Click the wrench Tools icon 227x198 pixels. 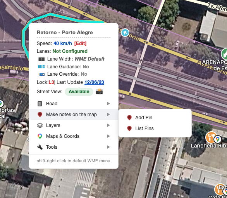point(40,147)
